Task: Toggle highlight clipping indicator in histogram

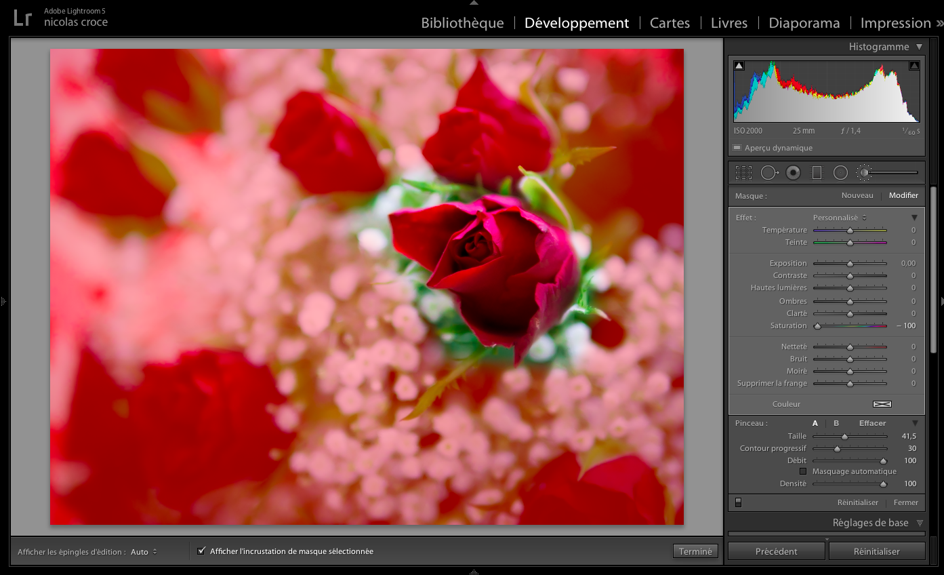Action: 914,66
